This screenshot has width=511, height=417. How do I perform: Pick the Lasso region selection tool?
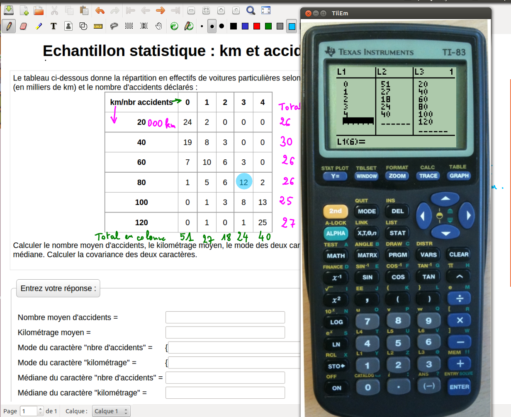113,26
